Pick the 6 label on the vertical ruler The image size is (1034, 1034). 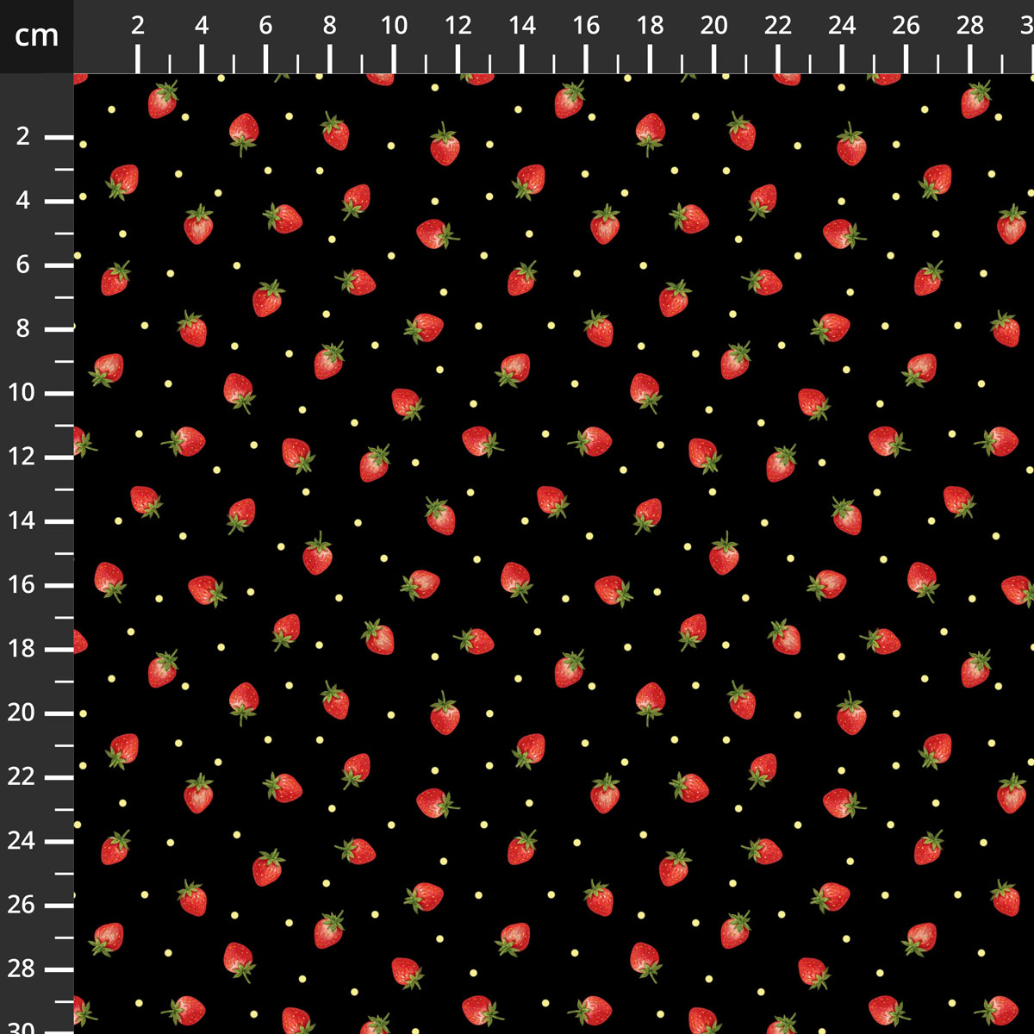[23, 265]
